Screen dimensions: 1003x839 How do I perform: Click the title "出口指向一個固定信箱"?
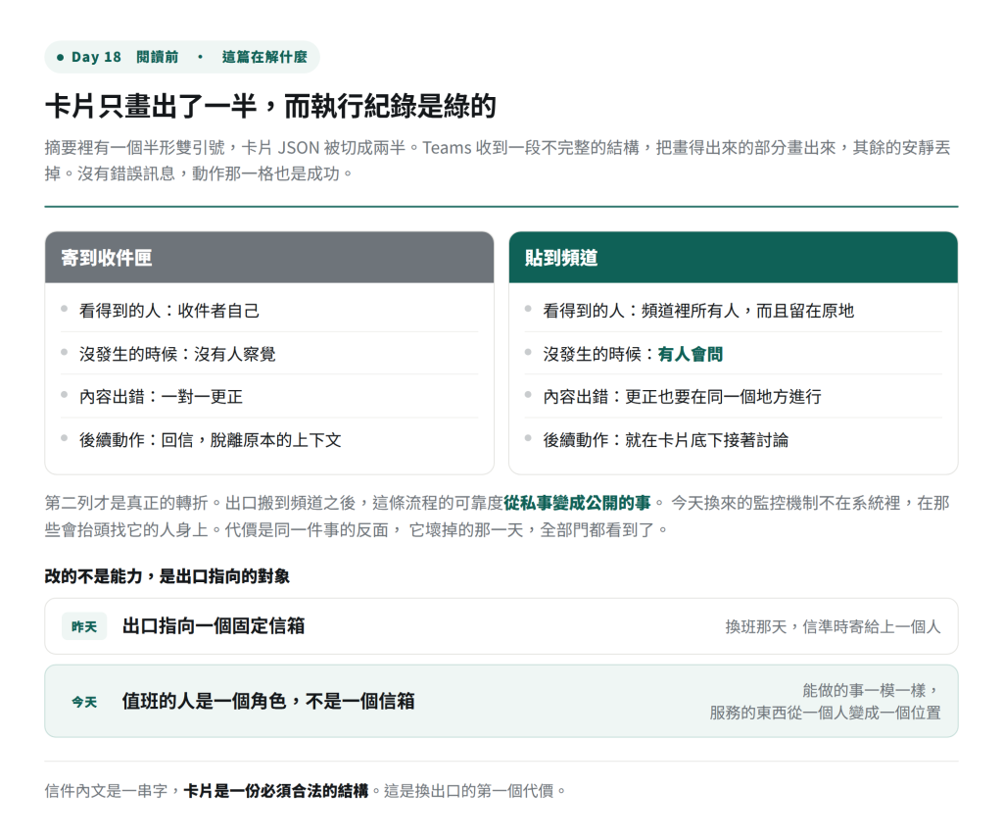pyautogui.click(x=214, y=626)
